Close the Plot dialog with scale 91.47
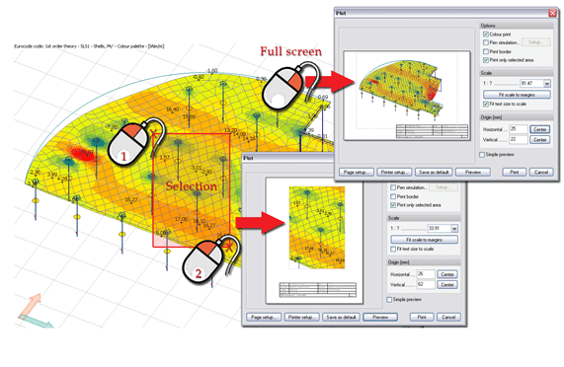Screen dimensions: 564x367 click(552, 13)
